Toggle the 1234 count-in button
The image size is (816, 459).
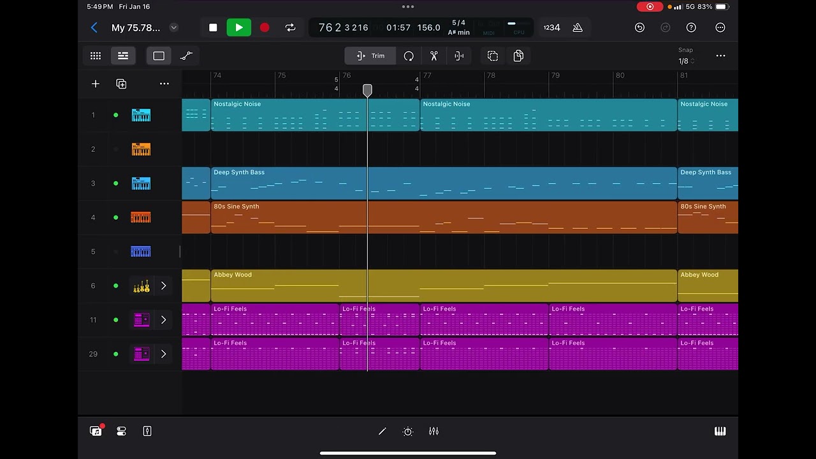coord(551,27)
